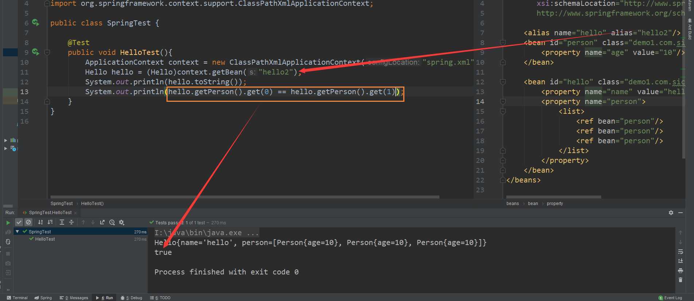Toggle auto-test rerun icon in Run sidebar
Viewport: 694px width, 301px height.
[8, 242]
